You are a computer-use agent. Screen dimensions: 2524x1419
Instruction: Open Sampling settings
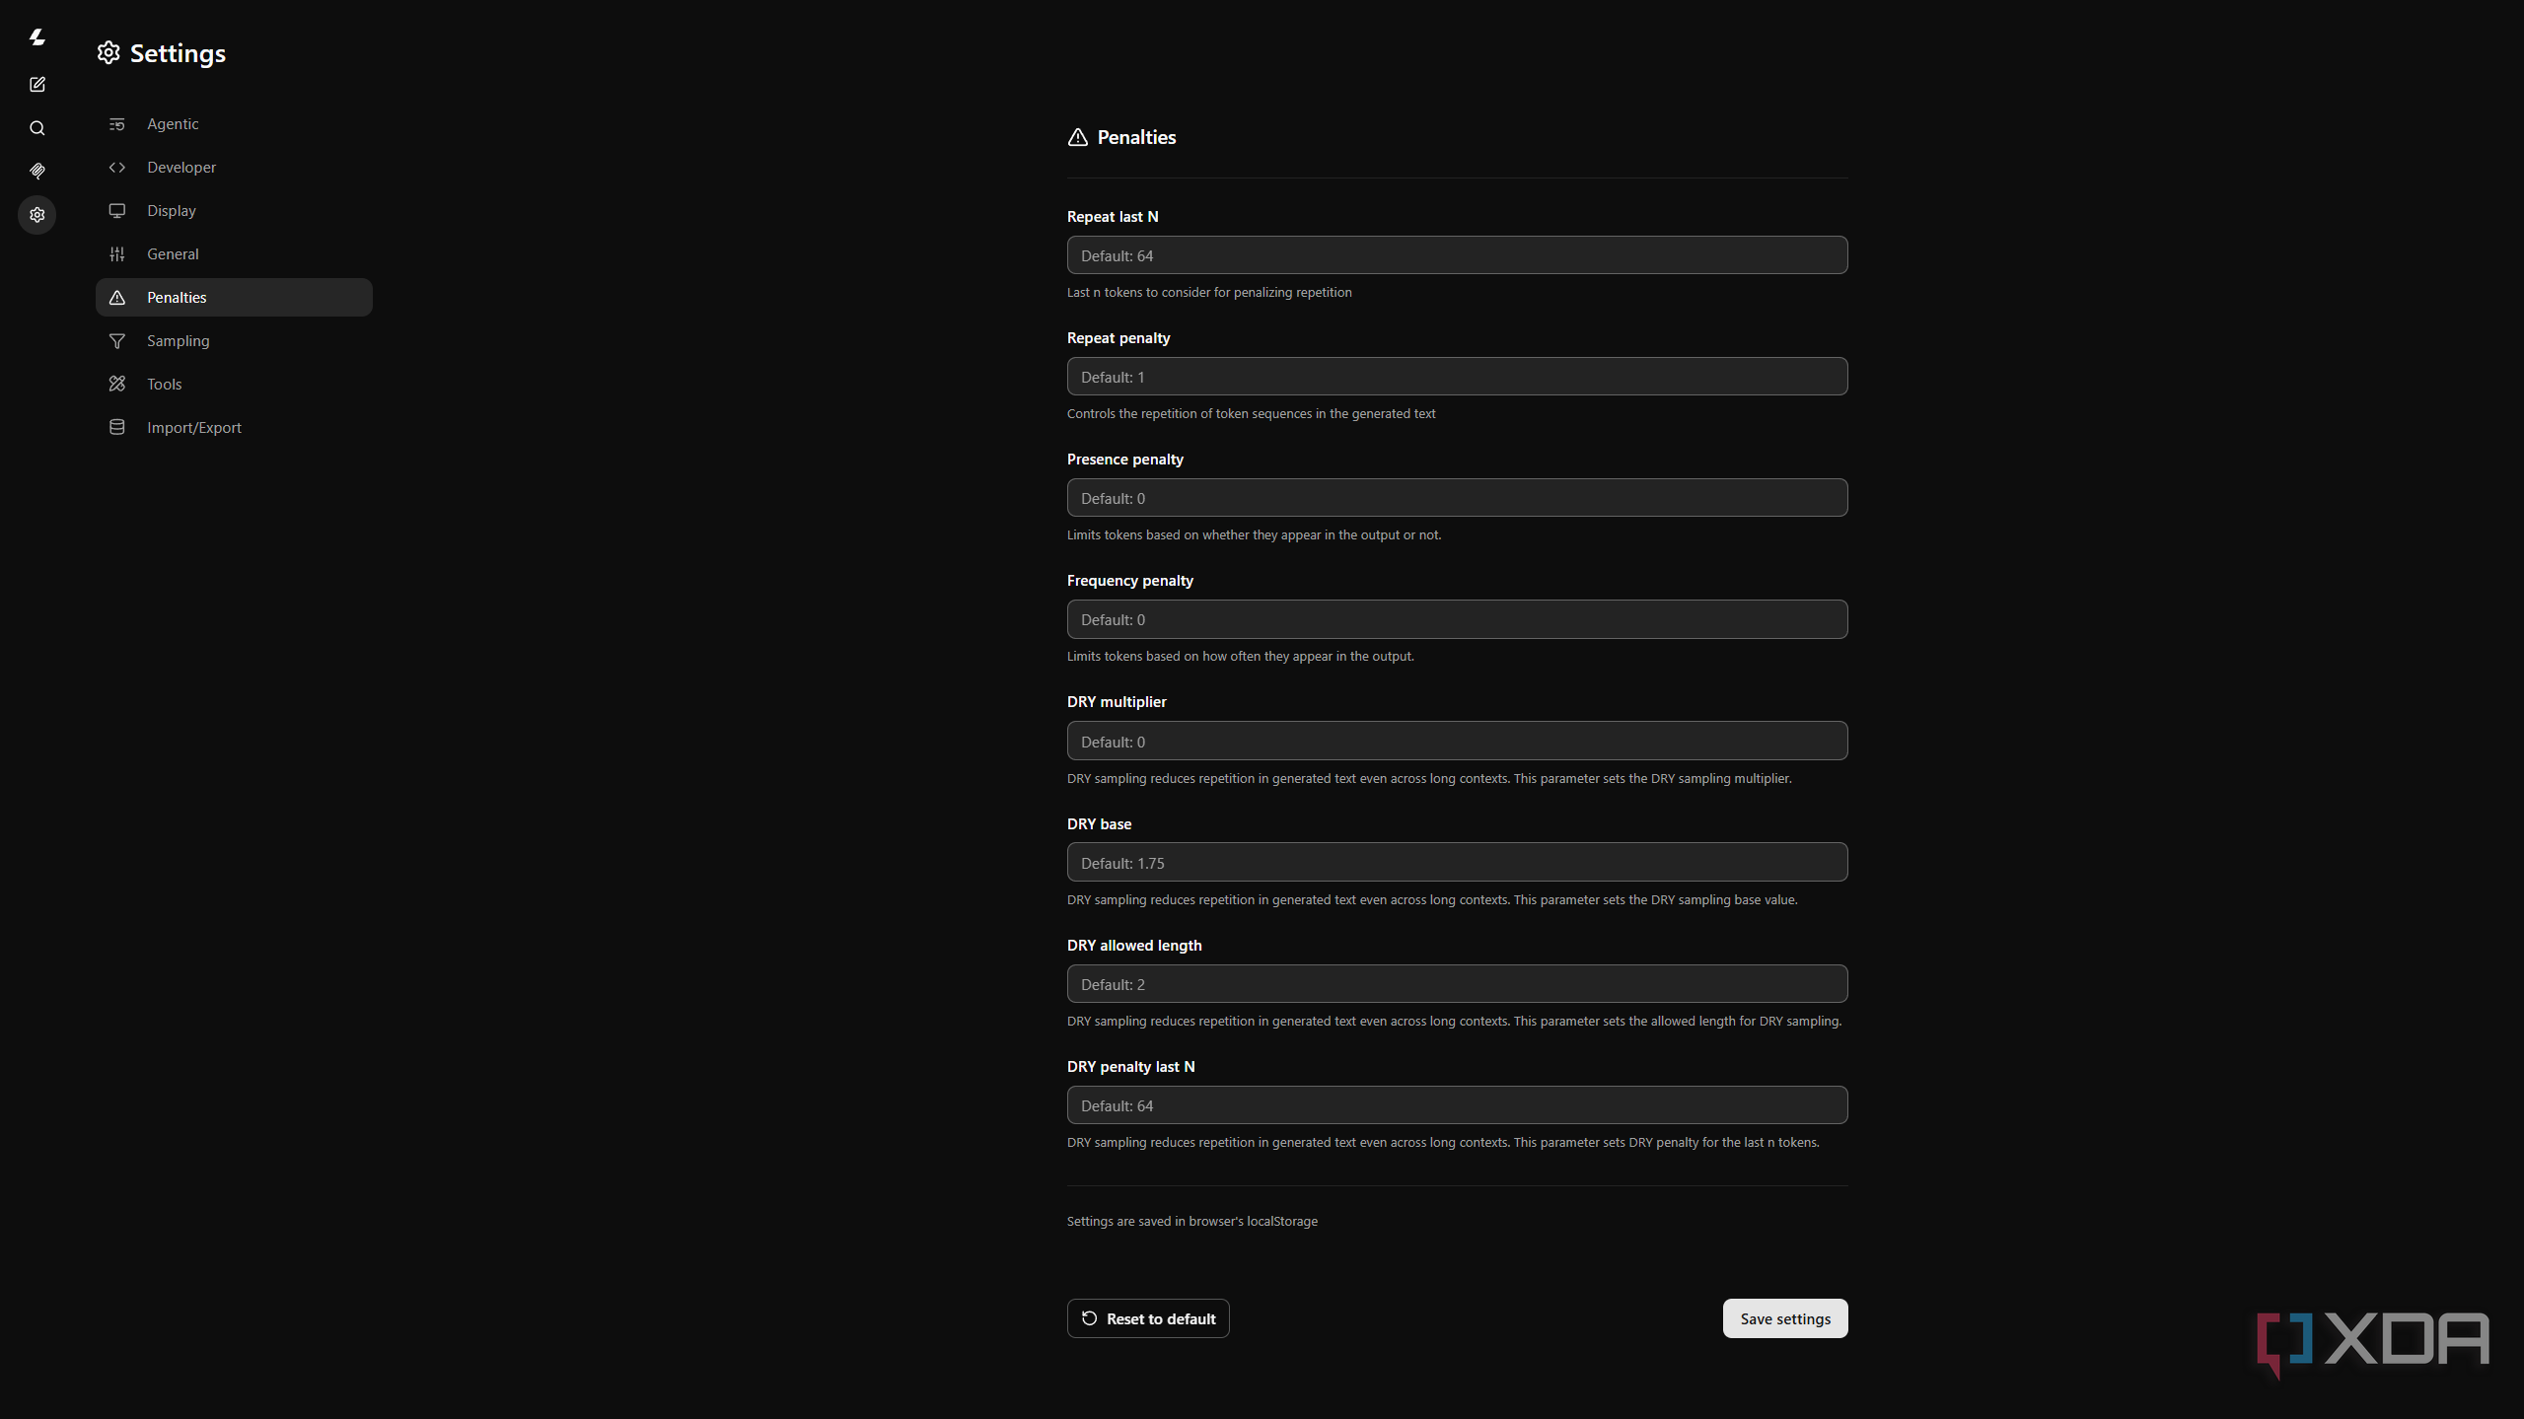[234, 341]
